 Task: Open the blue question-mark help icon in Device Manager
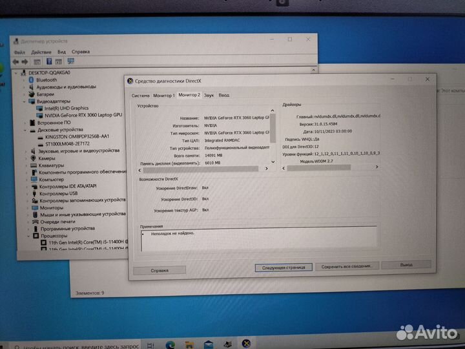(x=49, y=61)
